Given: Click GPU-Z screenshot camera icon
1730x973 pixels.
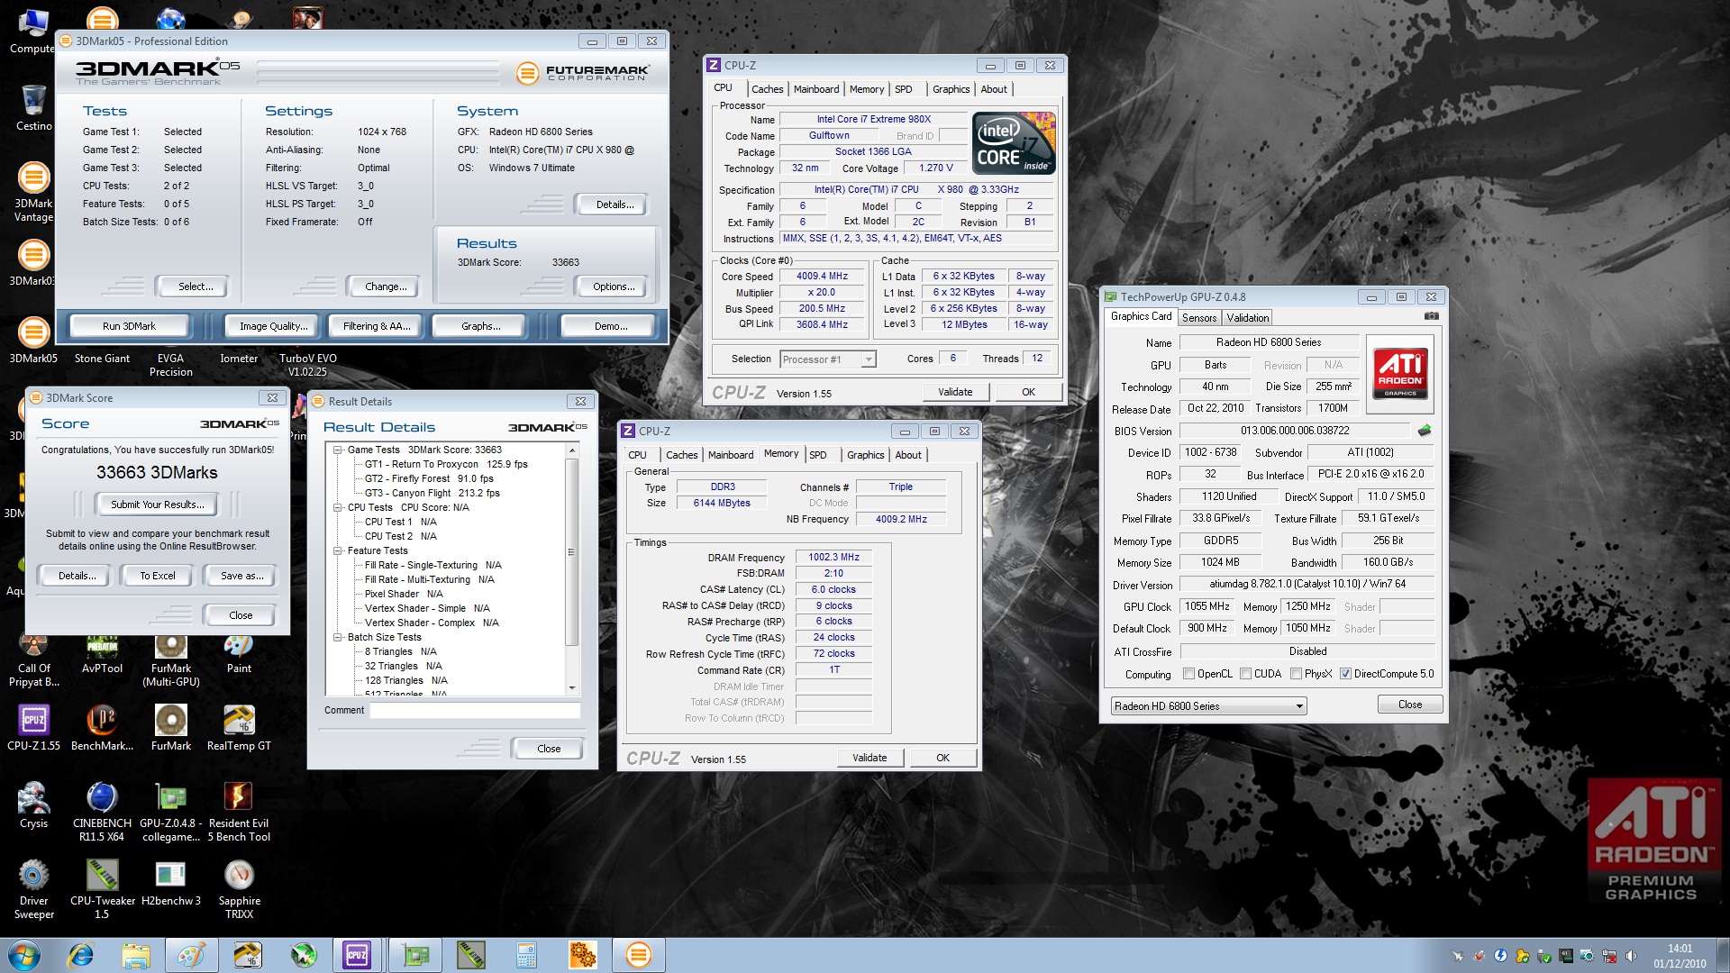Looking at the screenshot, I should pos(1431,316).
